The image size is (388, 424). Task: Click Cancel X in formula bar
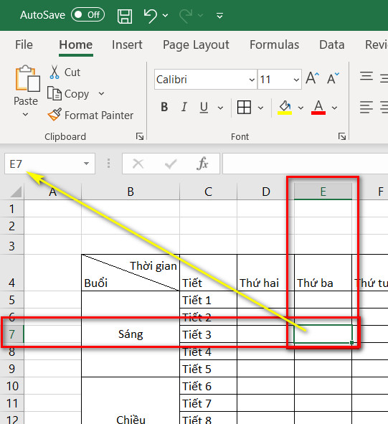click(x=138, y=164)
